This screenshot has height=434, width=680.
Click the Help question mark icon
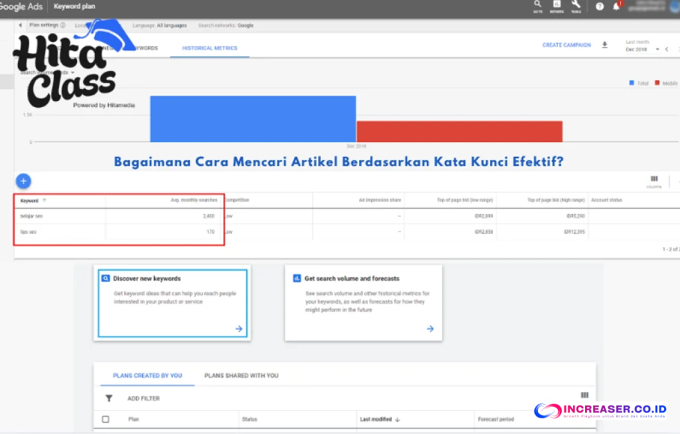click(600, 7)
